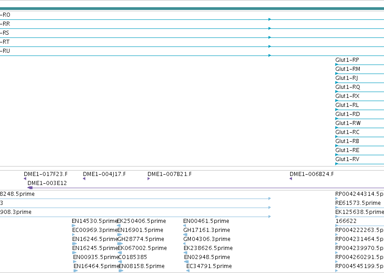Select DME1-006B24.F feature label
Image resolution: width=384 pixels, height=273 pixels.
tap(311, 174)
